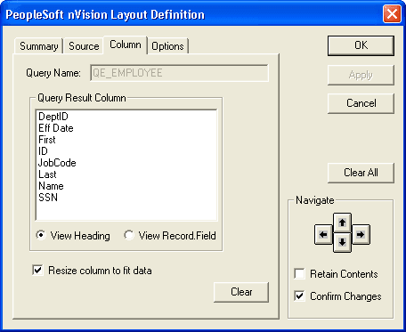
Task: Select Name in the result column list
Action: tap(126, 186)
